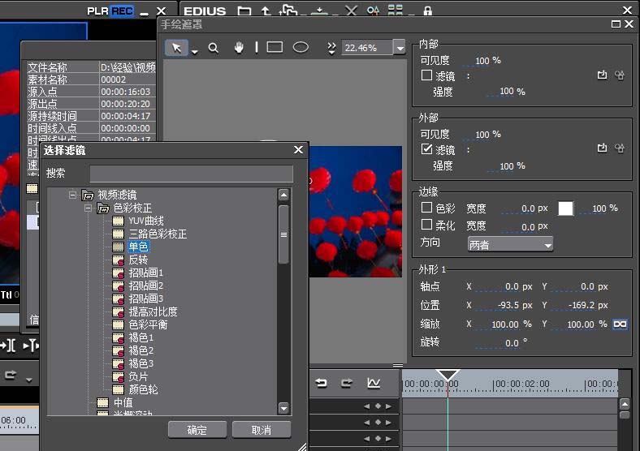Click the magnifier zoom tool
Viewport: 640px width, 451px height.
click(214, 48)
